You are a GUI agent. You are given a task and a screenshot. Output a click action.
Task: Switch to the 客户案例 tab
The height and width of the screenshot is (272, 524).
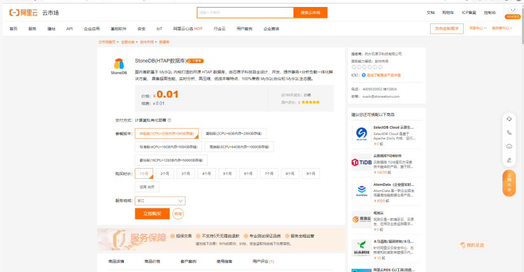point(189,261)
